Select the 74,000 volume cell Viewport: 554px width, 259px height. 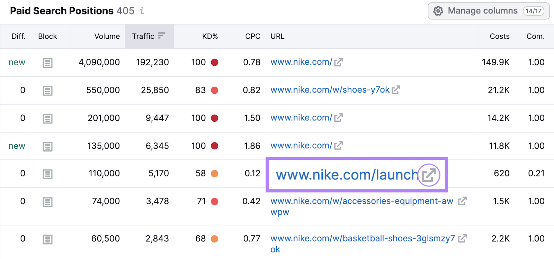click(x=106, y=201)
